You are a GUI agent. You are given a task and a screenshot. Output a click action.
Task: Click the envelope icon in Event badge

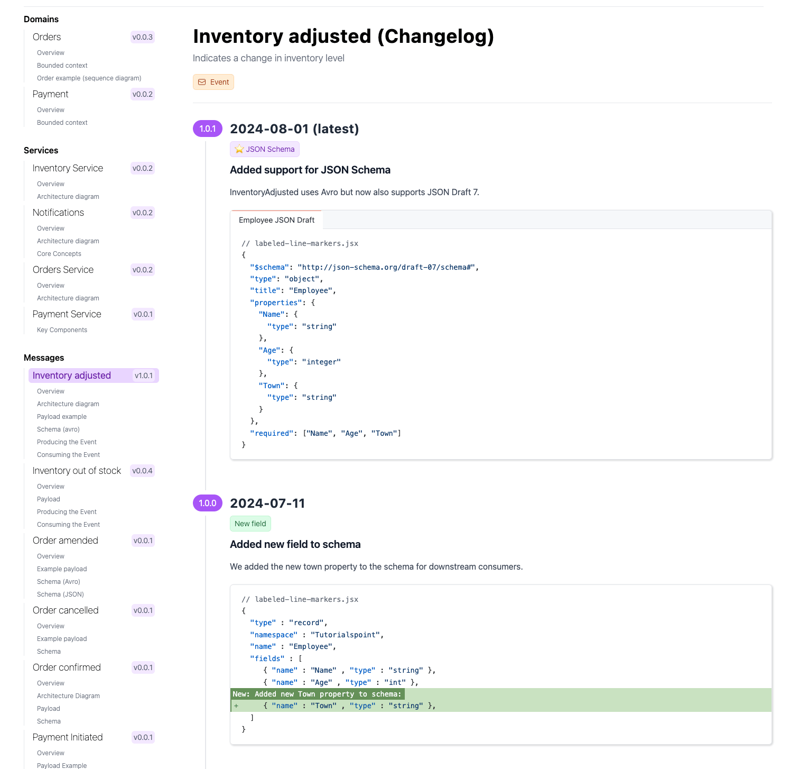click(x=202, y=82)
